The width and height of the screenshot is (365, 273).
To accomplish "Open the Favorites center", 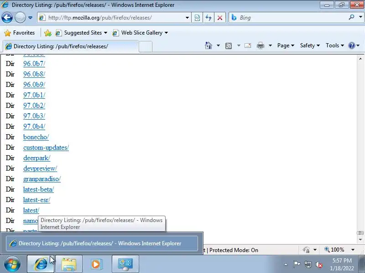I will click(x=20, y=33).
